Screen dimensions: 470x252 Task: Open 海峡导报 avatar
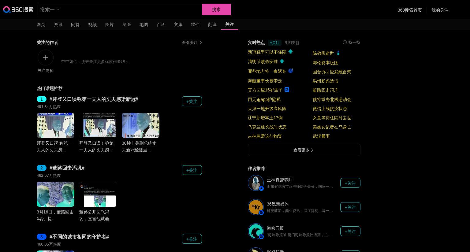coord(256,231)
